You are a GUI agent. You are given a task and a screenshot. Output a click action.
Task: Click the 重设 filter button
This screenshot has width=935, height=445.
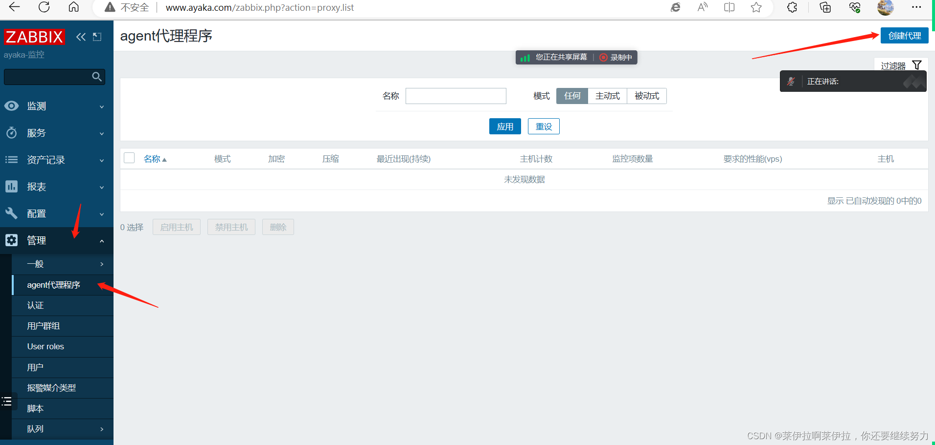[x=544, y=127]
